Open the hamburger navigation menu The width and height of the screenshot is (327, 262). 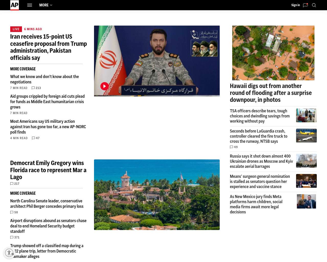(x=30, y=5)
